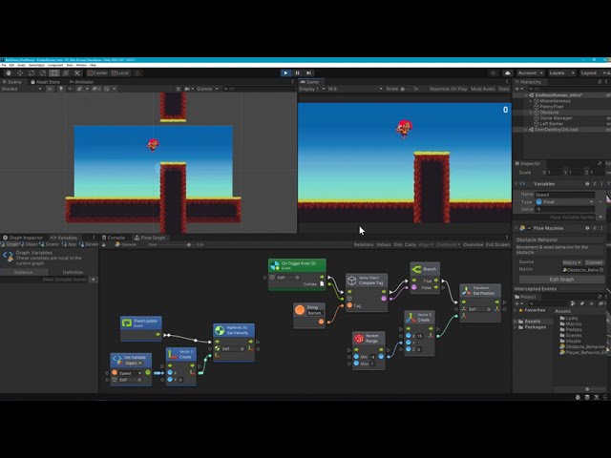Click the Play button
The width and height of the screenshot is (611, 458).
coord(285,73)
